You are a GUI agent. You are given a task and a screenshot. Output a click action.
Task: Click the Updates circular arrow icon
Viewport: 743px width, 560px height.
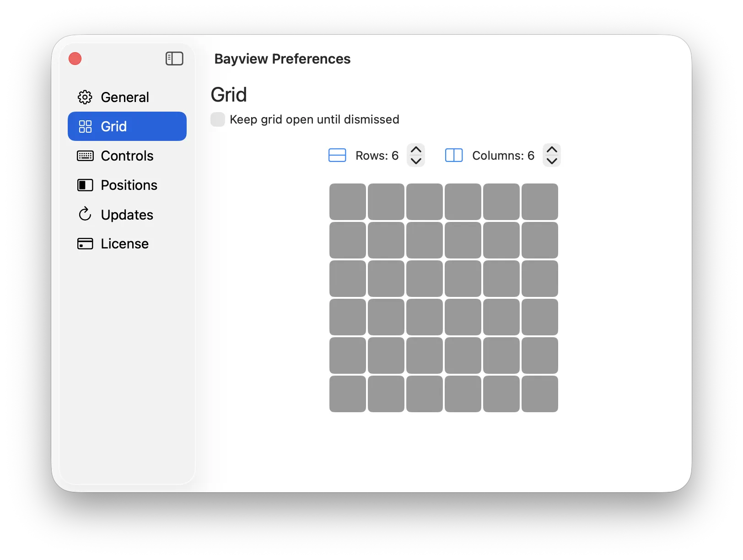click(x=85, y=214)
